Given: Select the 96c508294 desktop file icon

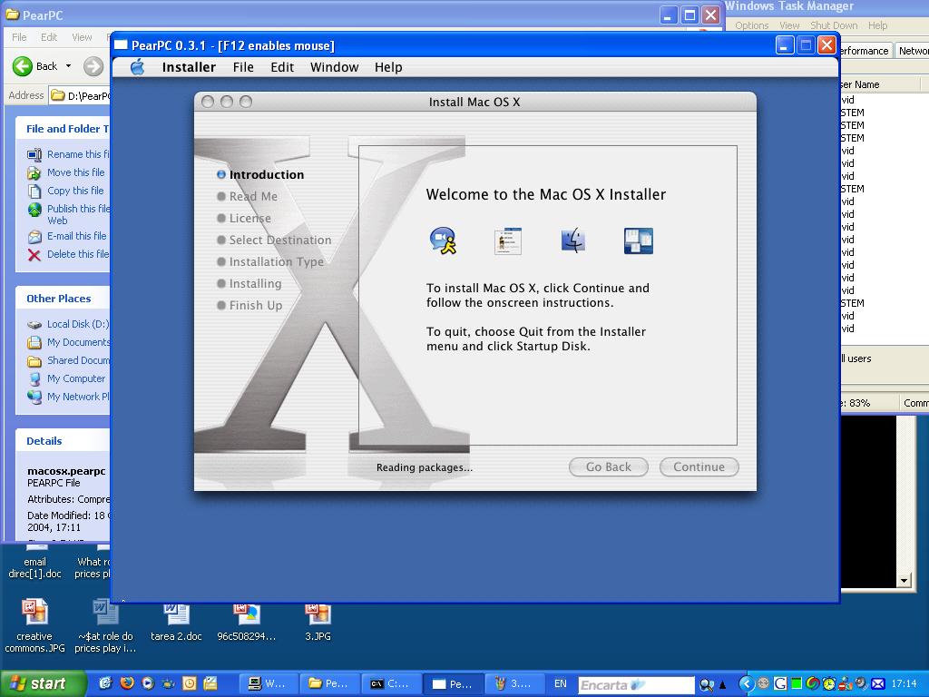Looking at the screenshot, I should tap(247, 623).
